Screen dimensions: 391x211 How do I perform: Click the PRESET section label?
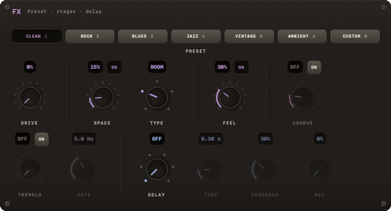[x=196, y=51]
